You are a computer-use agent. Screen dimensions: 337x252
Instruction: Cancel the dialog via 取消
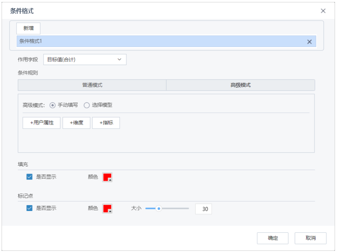coord(310,238)
